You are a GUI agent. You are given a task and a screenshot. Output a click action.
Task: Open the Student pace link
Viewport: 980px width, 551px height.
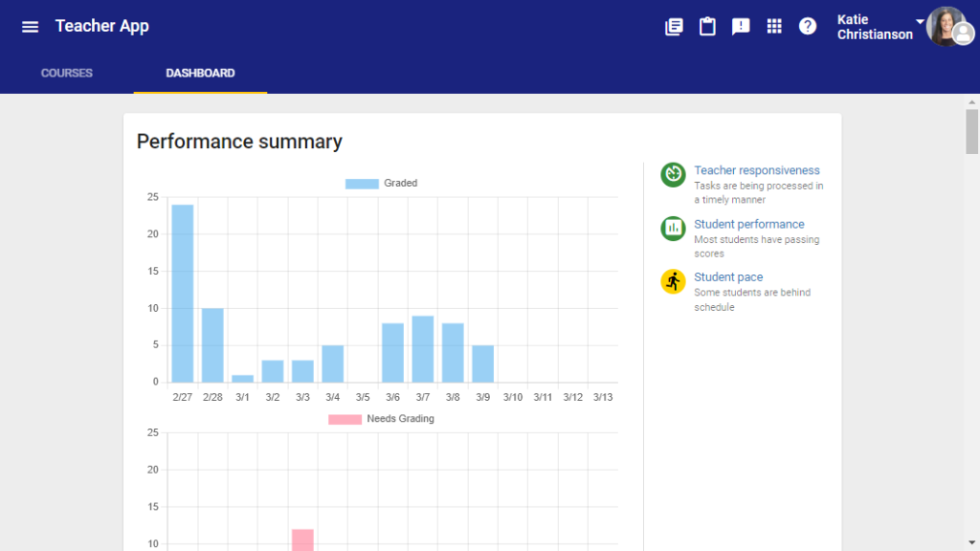point(728,277)
